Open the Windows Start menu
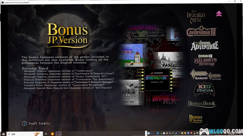The height and width of the screenshot is (136, 243). pyautogui.click(x=3, y=134)
